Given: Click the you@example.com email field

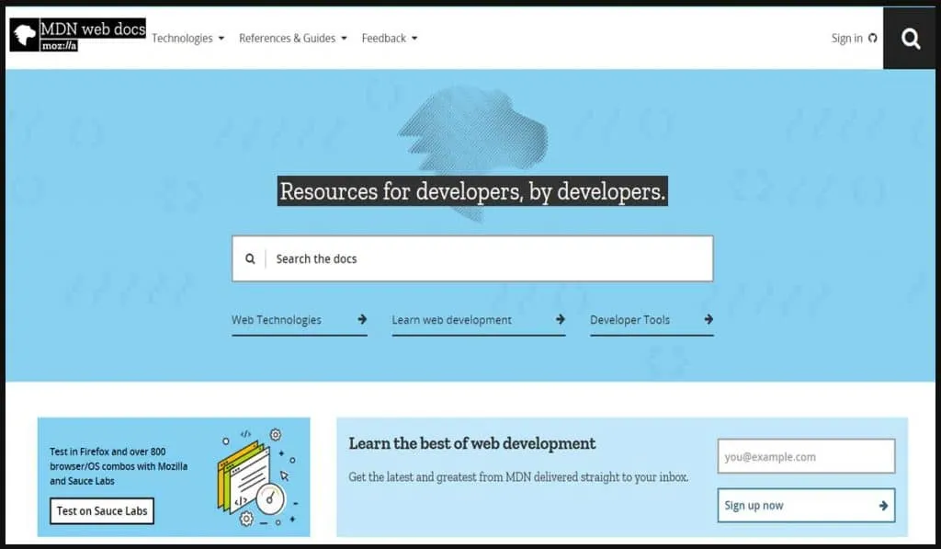Looking at the screenshot, I should 806,456.
